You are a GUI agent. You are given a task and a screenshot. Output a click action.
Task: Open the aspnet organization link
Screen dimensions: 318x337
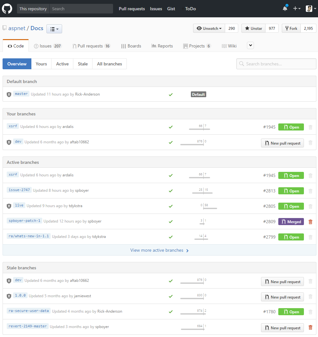[x=17, y=28]
